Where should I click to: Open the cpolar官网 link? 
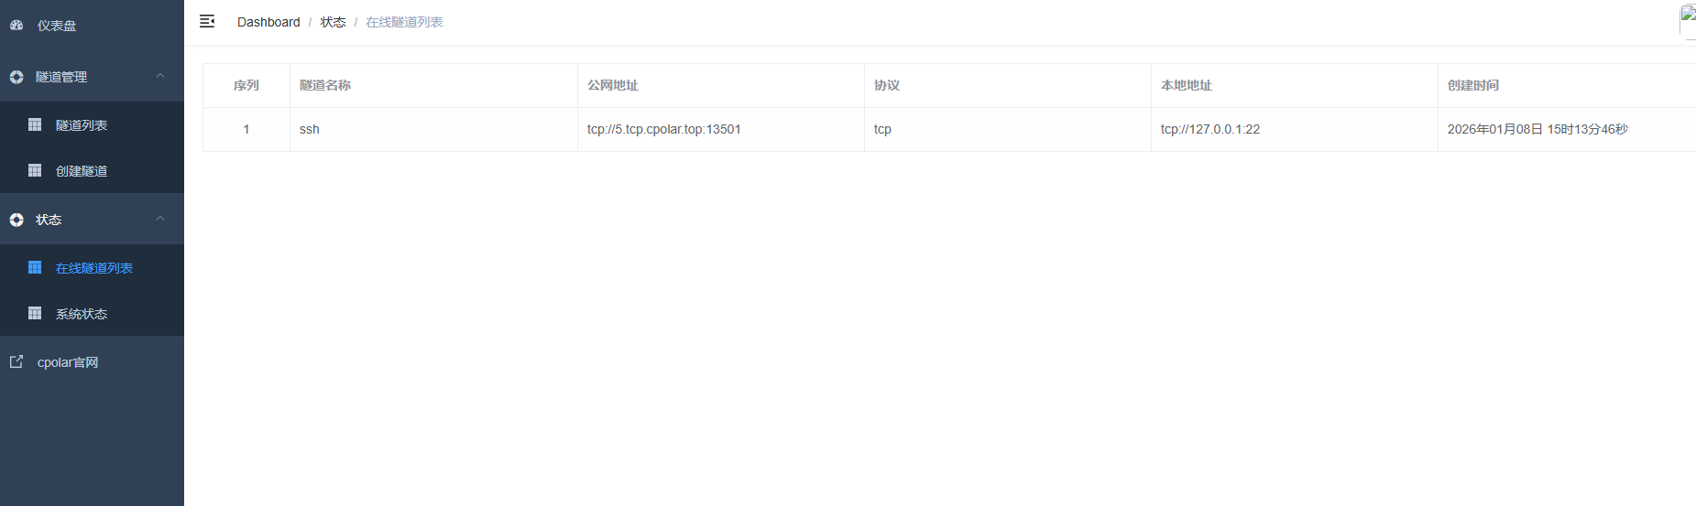[68, 362]
